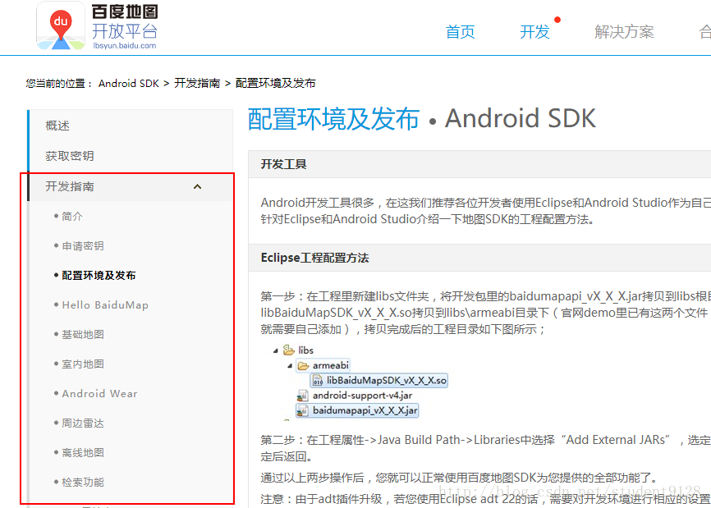Click 开发指南 in the breadcrumb

pyautogui.click(x=197, y=84)
